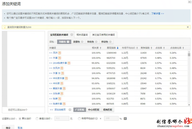
Task: Click the help icon on the 均衡包 button
Action: (x=68, y=42)
